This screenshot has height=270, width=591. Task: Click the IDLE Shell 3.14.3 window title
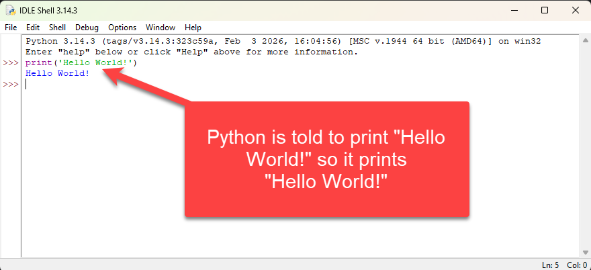(x=48, y=11)
